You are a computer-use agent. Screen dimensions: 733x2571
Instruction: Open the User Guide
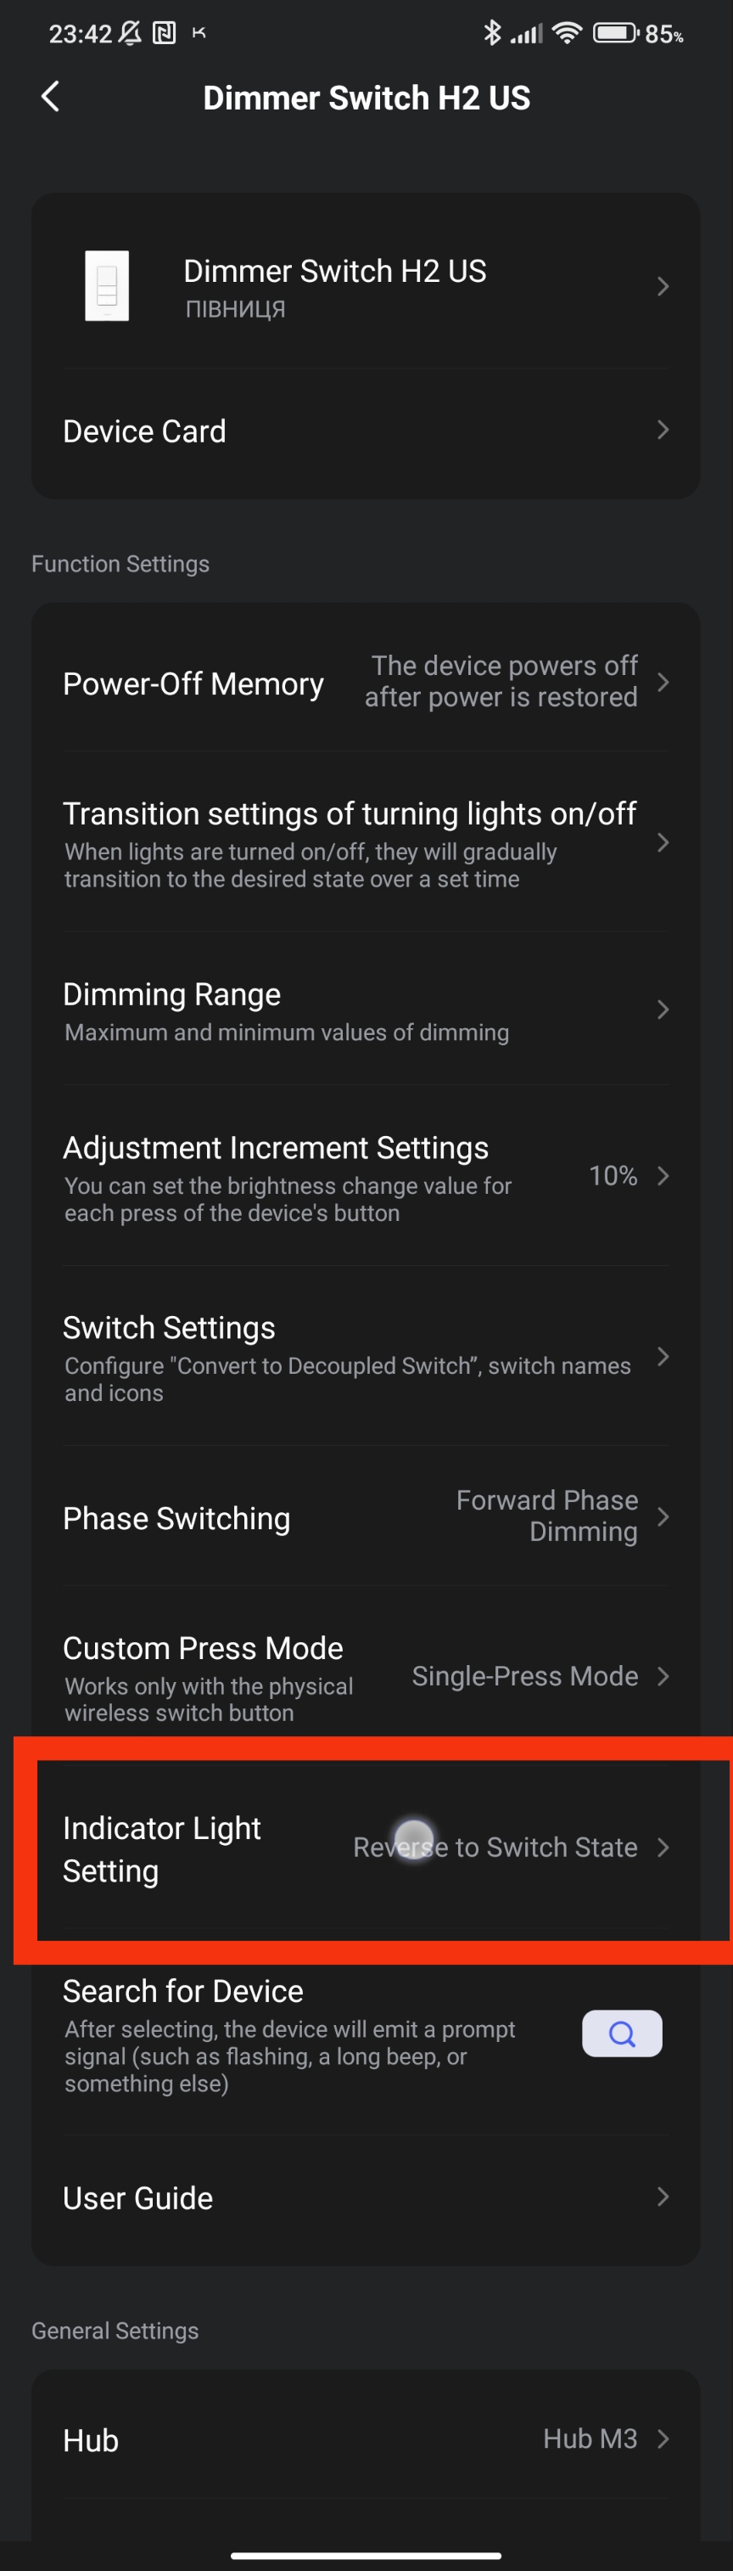(x=365, y=2197)
